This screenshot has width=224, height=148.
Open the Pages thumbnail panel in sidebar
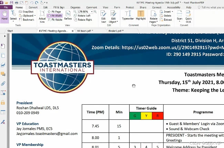[x=3, y=55]
